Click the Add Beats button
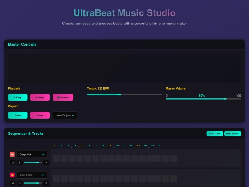 click(x=232, y=133)
